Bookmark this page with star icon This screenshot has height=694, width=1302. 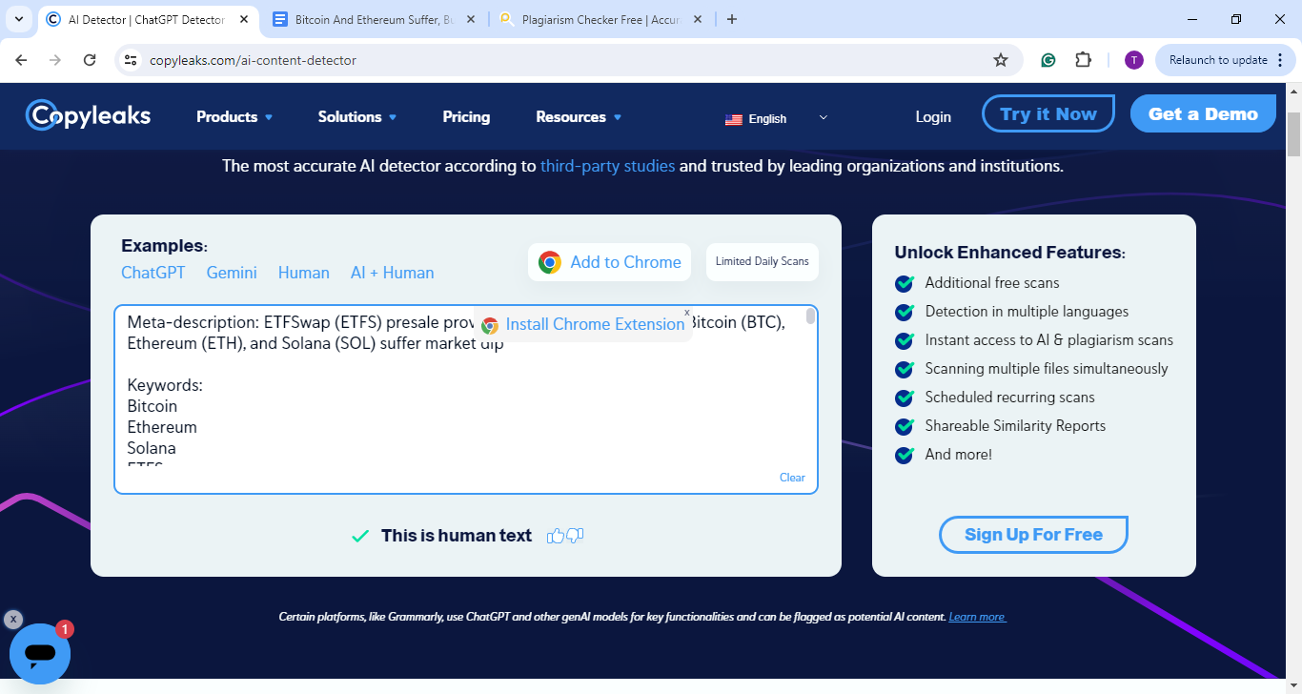coord(1001,60)
